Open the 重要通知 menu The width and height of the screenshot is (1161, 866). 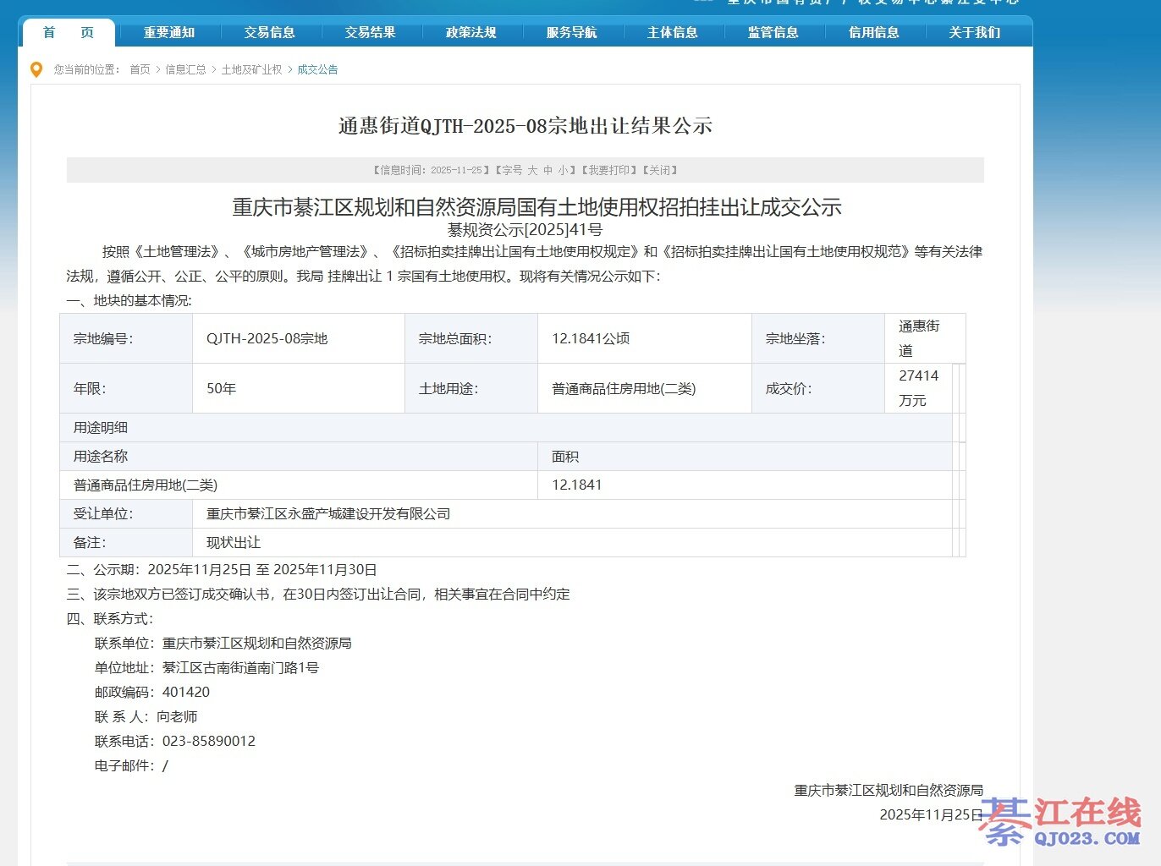[x=169, y=32]
